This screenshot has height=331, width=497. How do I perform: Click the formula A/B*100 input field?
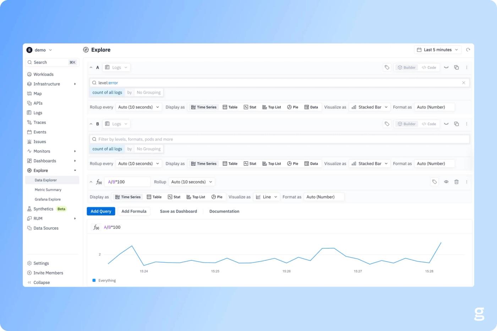(127, 182)
